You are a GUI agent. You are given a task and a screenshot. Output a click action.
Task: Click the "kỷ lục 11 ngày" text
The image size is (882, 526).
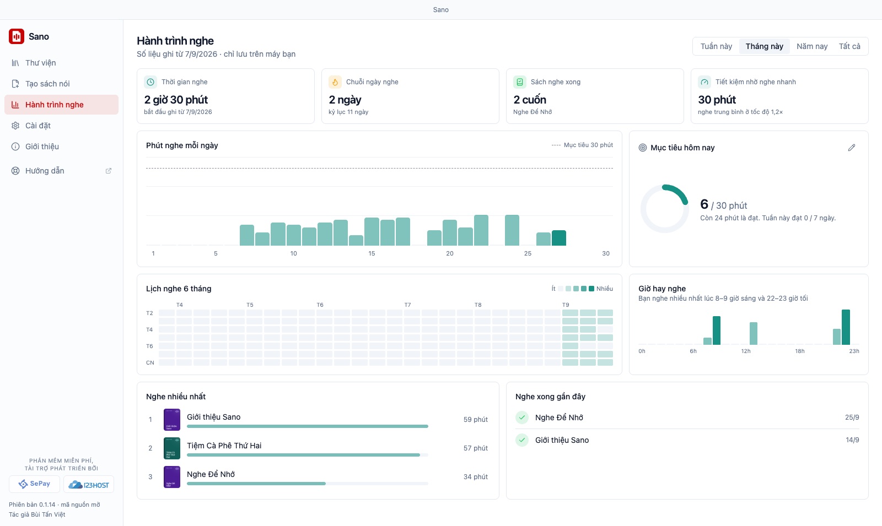(x=348, y=112)
